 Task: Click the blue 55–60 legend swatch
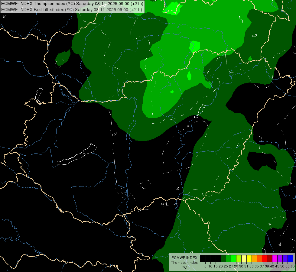(x=290, y=258)
